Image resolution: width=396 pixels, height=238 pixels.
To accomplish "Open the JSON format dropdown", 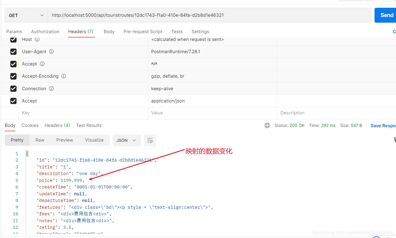I will click(x=127, y=140).
